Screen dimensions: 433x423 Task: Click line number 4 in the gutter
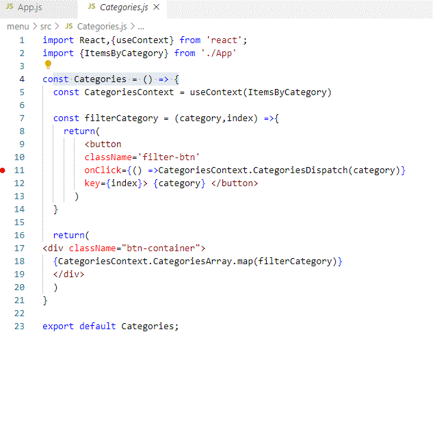[22, 79]
